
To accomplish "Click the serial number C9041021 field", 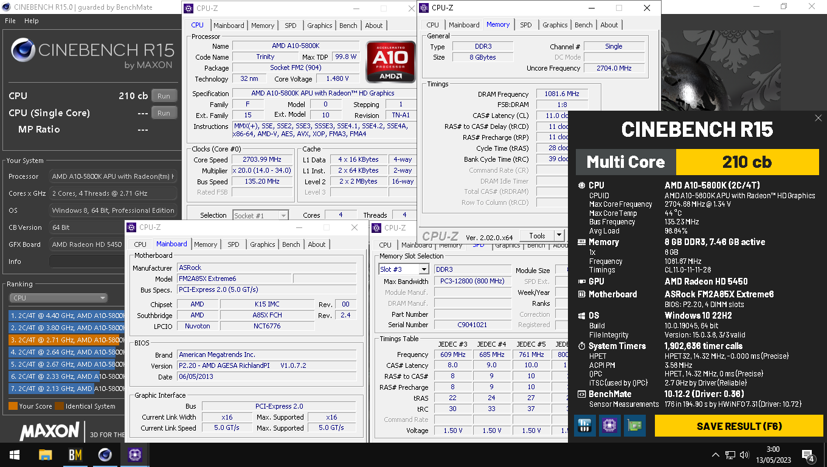I will pos(472,325).
